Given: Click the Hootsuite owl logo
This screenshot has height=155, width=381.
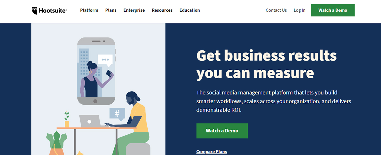Looking at the screenshot, I should coord(35,10).
